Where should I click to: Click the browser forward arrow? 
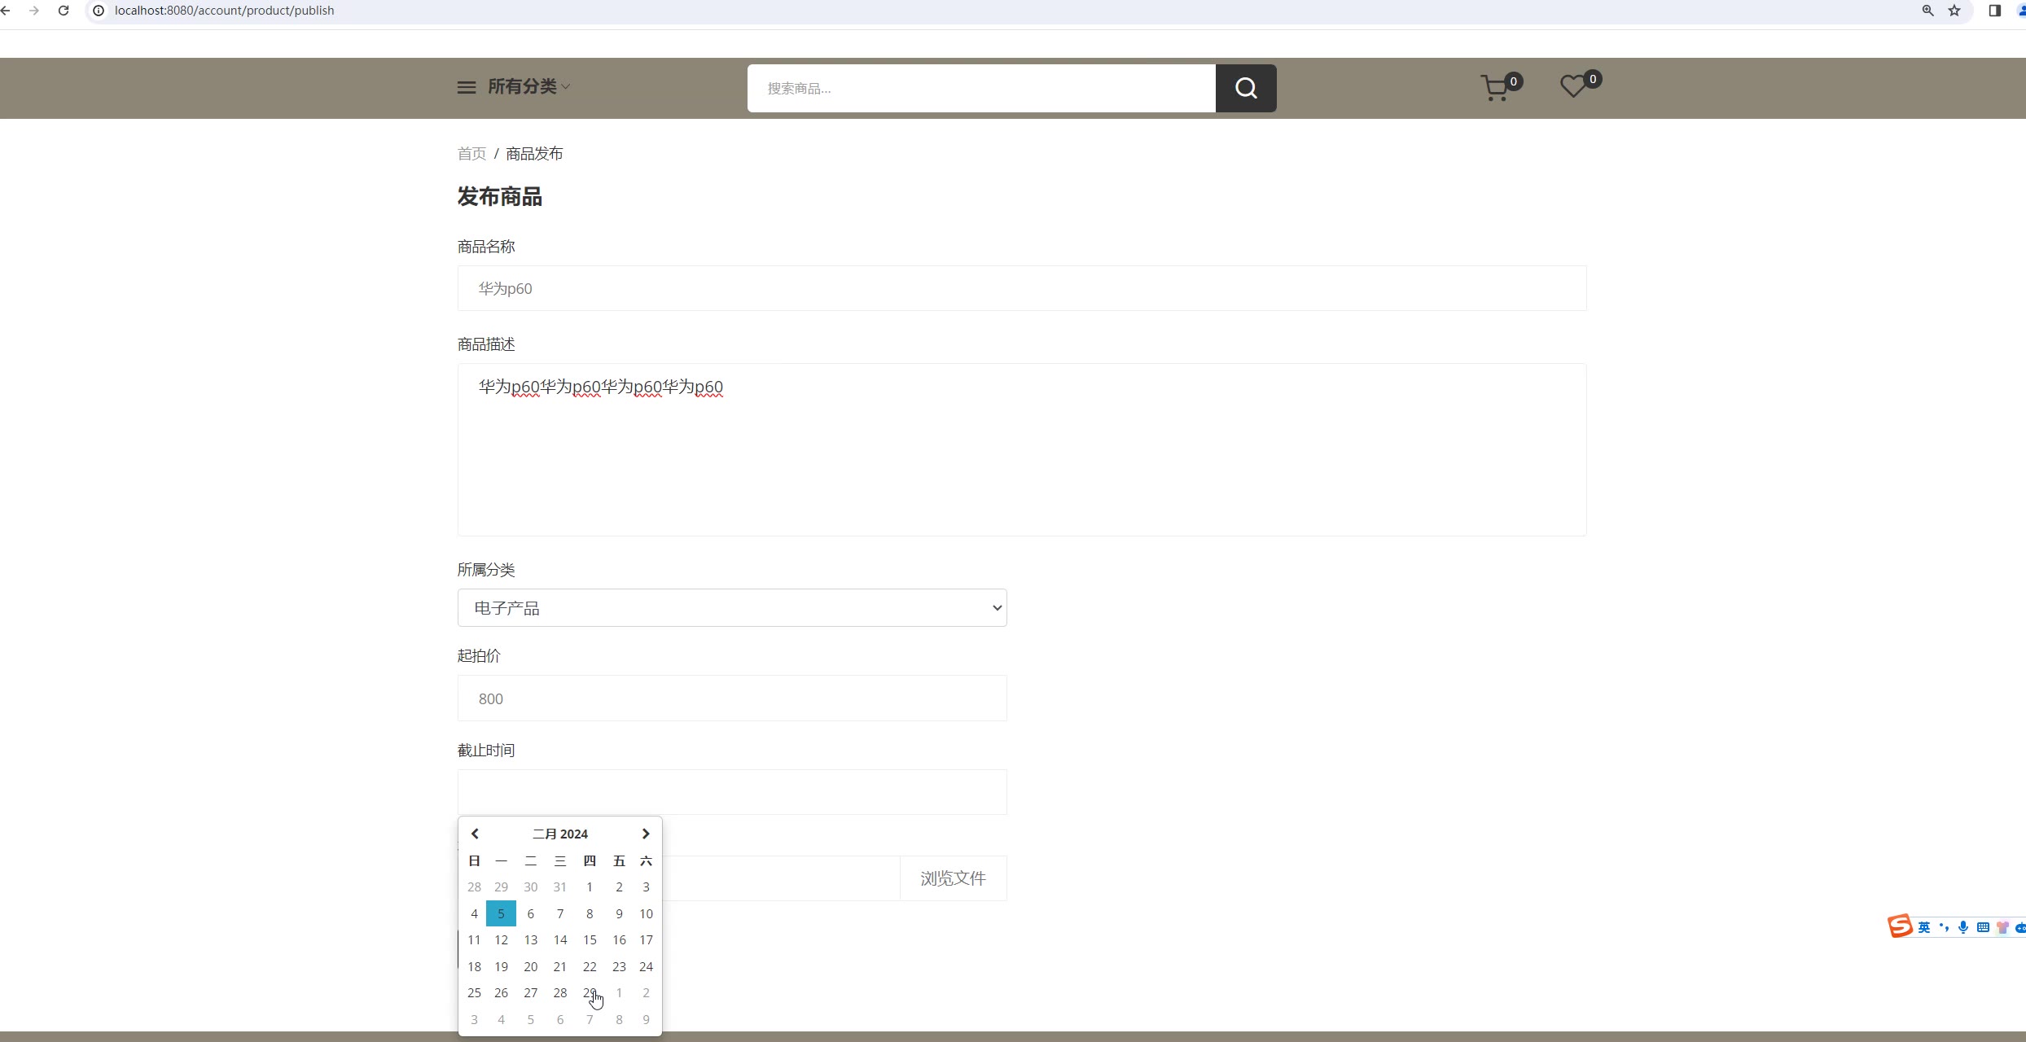[33, 11]
